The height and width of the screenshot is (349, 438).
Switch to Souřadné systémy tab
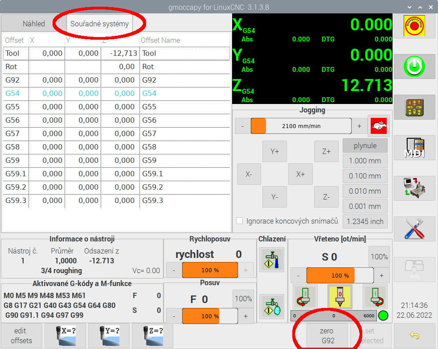point(99,24)
